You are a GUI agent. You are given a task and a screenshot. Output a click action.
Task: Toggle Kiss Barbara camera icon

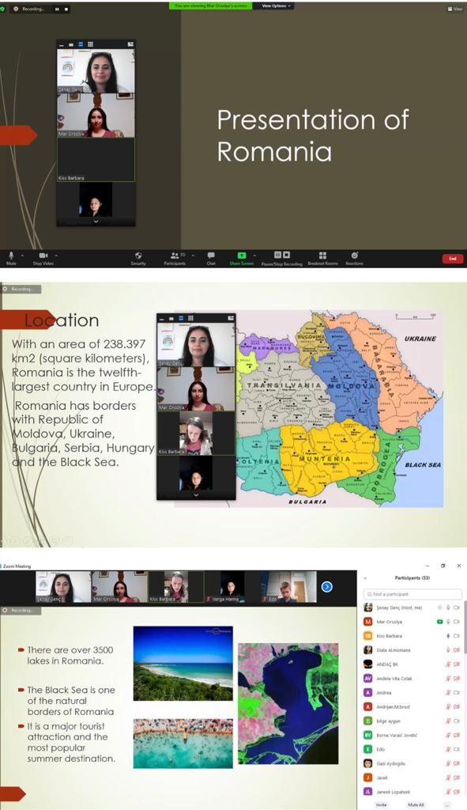(x=456, y=636)
